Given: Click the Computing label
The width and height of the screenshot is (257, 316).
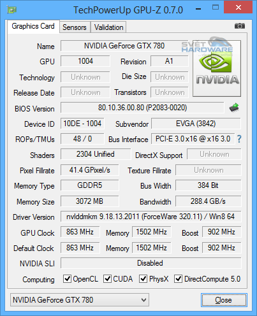Looking at the screenshot, I should pos(38,280).
